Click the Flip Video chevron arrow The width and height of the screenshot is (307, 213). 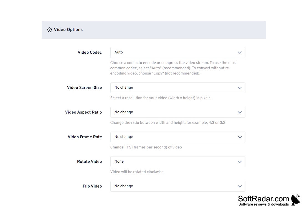(x=240, y=186)
